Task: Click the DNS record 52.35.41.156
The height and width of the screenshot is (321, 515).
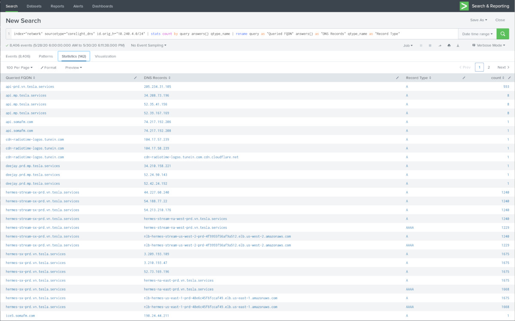Action: tap(155, 104)
